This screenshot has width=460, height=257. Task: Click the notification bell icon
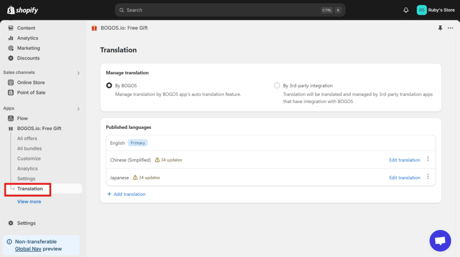406,10
